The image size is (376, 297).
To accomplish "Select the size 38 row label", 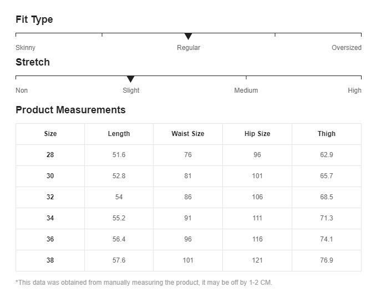I will click(x=50, y=260).
